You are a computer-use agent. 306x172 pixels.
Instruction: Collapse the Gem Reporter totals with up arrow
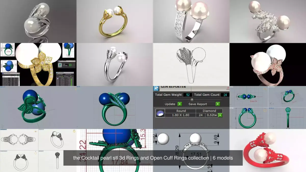coord(192,99)
